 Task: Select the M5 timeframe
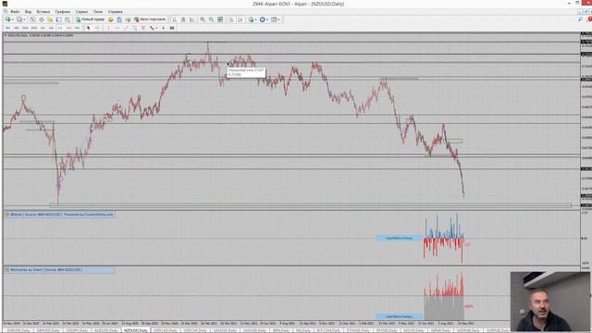(17, 28)
